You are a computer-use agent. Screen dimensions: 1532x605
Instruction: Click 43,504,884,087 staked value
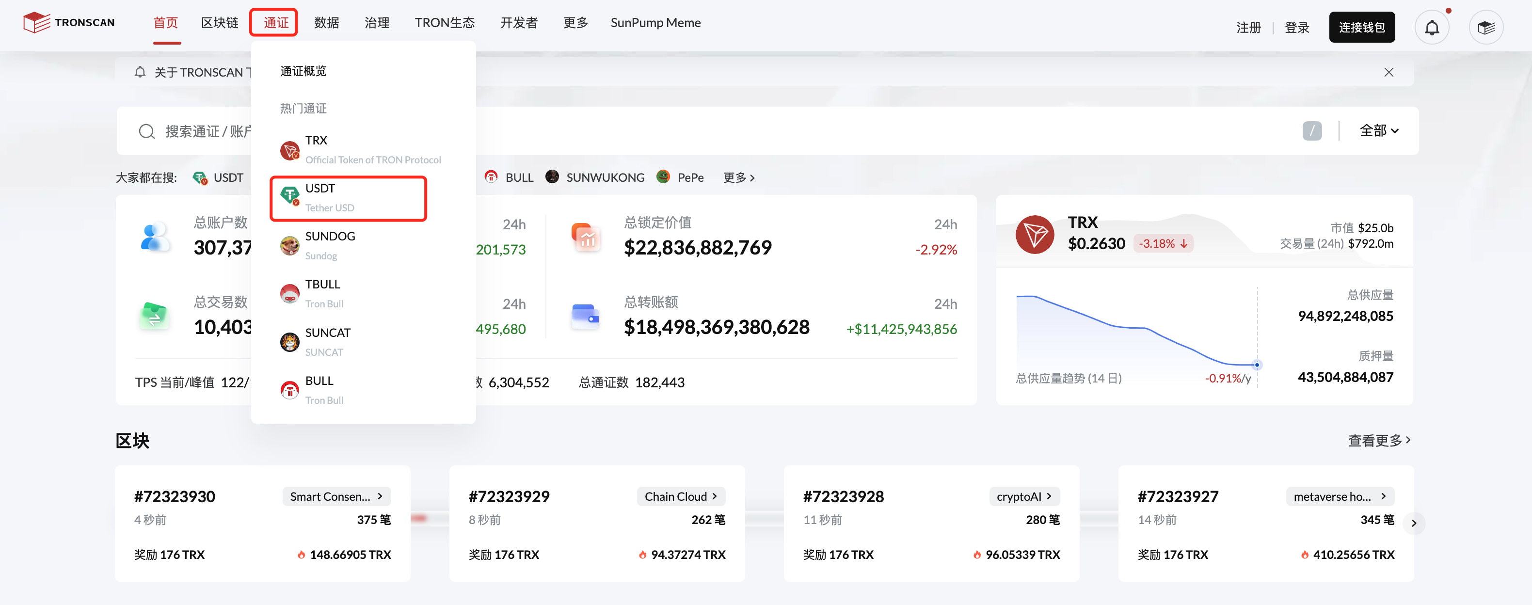tap(1345, 377)
